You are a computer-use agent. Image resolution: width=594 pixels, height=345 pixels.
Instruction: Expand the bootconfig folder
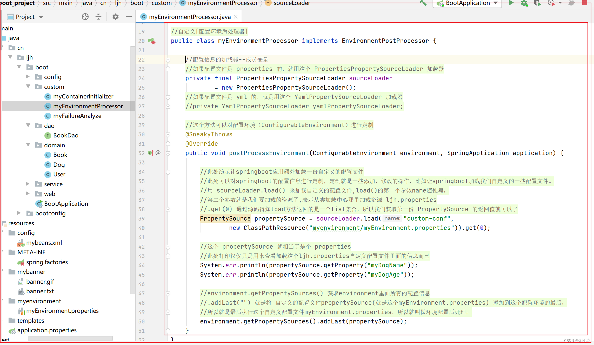[19, 213]
